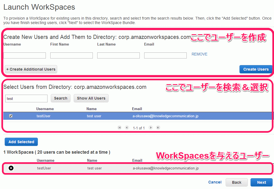274x189 pixels.
Task: Focus the Last Name input field
Action: click(118, 55)
